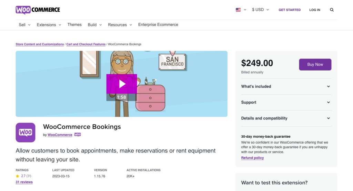The width and height of the screenshot is (353, 191).
Task: Click the 2.7 rating score
Action: point(23,176)
